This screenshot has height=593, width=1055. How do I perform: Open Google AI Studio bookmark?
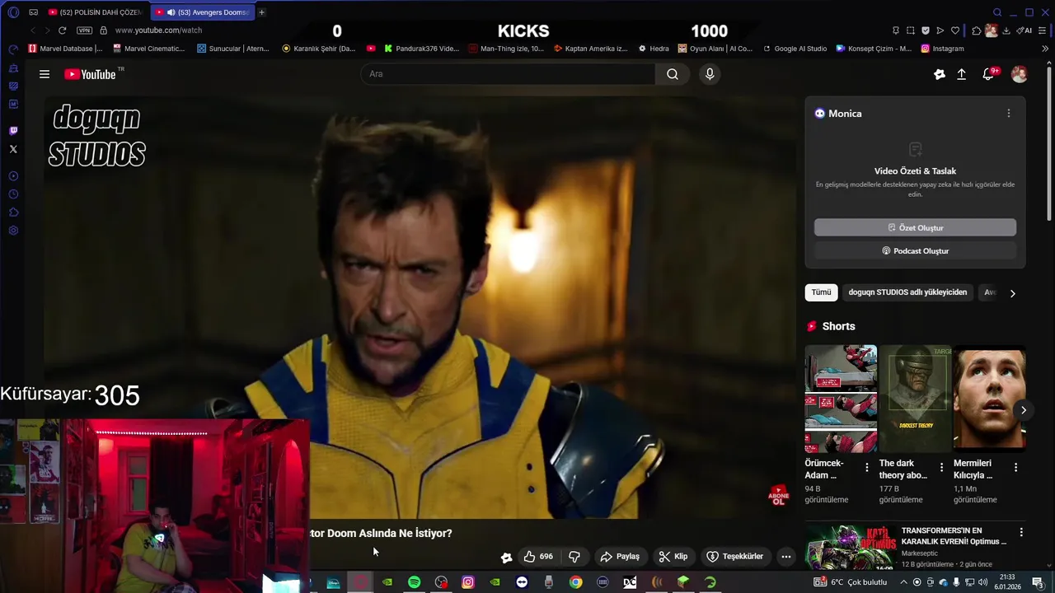[x=795, y=49]
